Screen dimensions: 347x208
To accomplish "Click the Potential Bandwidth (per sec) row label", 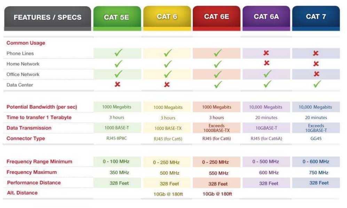I will 42,107.
